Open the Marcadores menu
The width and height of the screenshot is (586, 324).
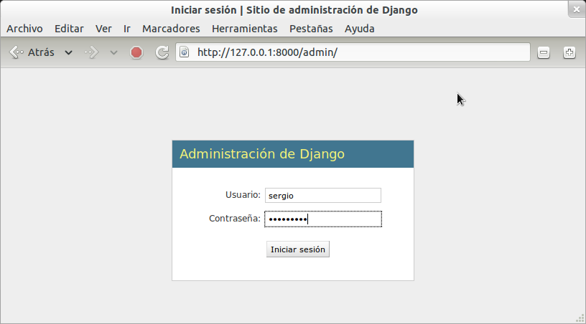point(171,29)
